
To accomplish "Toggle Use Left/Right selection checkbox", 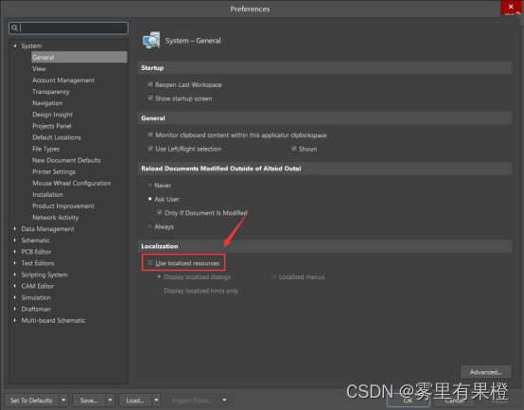I will pyautogui.click(x=150, y=149).
